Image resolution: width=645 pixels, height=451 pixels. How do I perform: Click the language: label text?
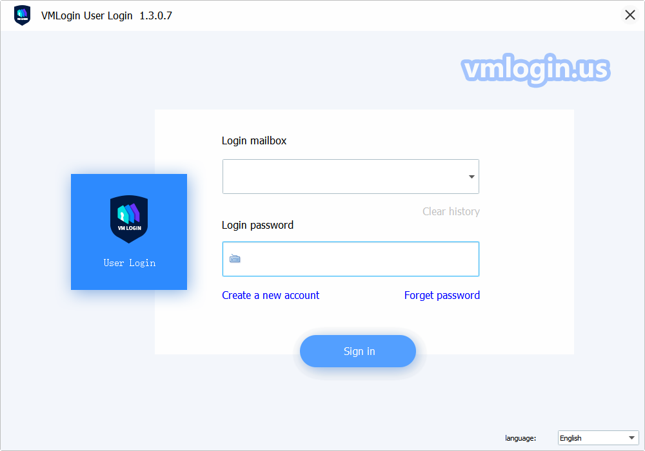point(521,438)
